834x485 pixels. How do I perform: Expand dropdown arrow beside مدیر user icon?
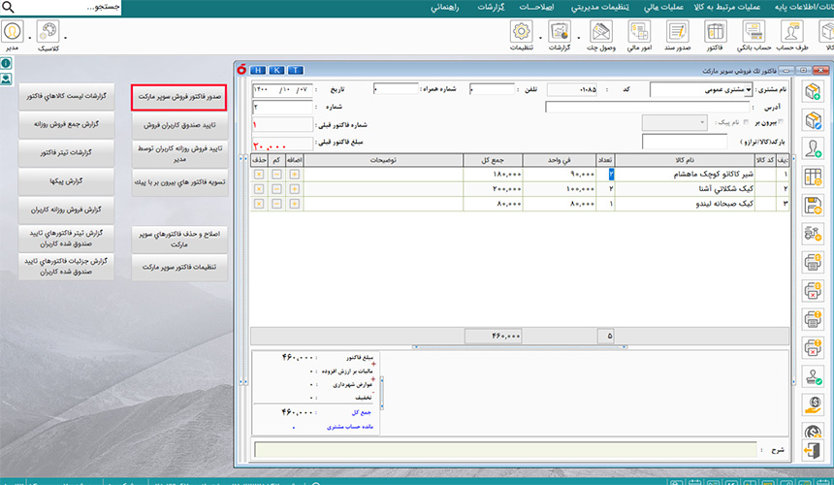point(29,38)
